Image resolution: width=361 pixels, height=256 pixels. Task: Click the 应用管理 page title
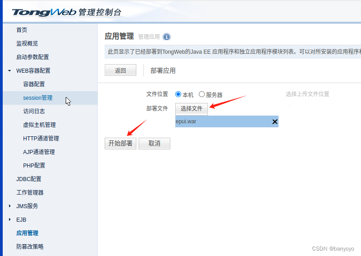pos(119,36)
